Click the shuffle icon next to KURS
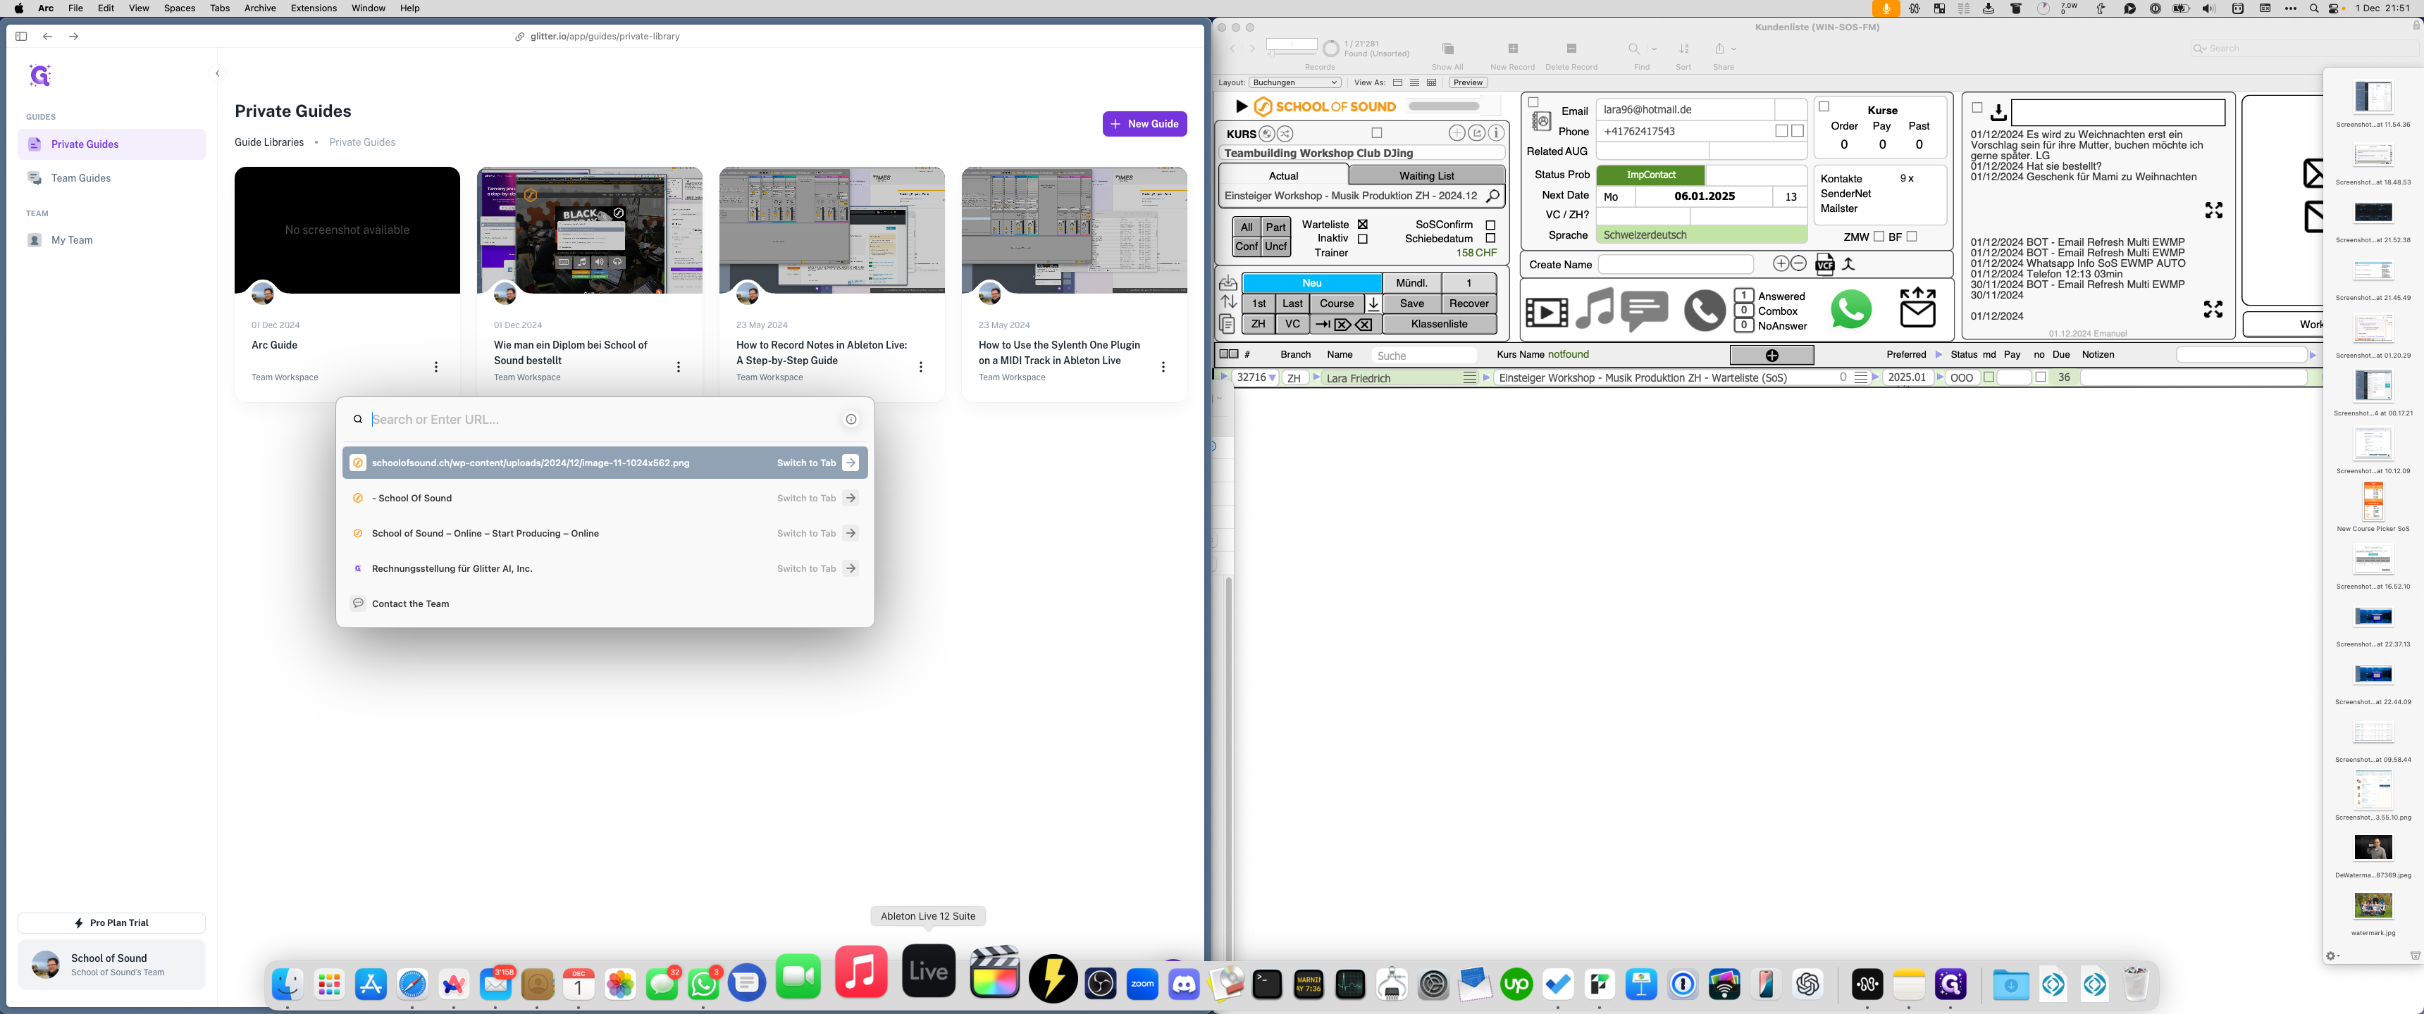 [x=1285, y=134]
